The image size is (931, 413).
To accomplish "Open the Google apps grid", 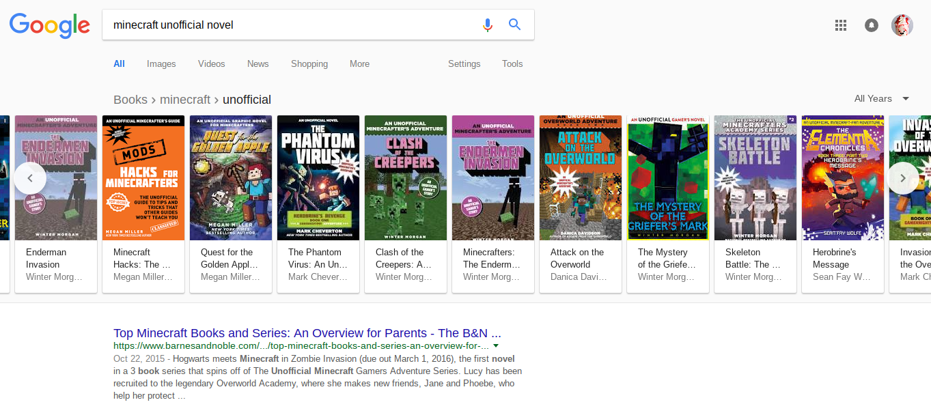I will pos(841,25).
